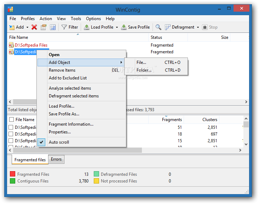Click the Stop toolbar button
Screen dimensions: 259x204
pos(210,27)
